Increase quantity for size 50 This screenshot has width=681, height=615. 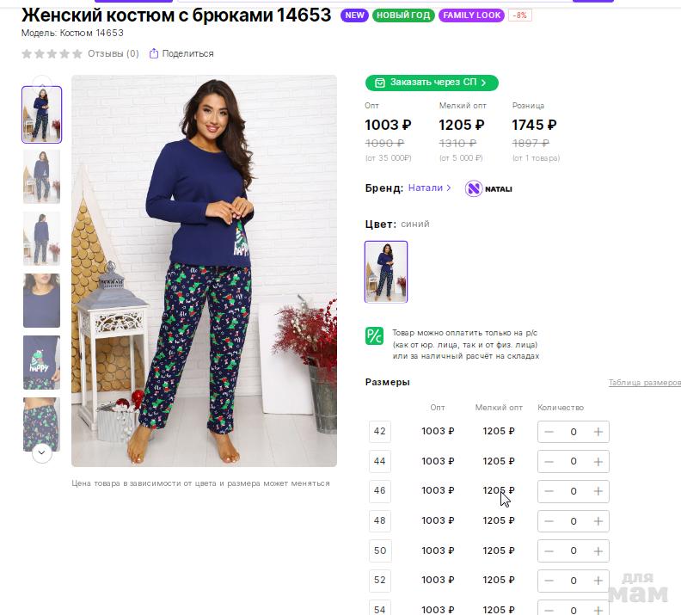click(598, 551)
